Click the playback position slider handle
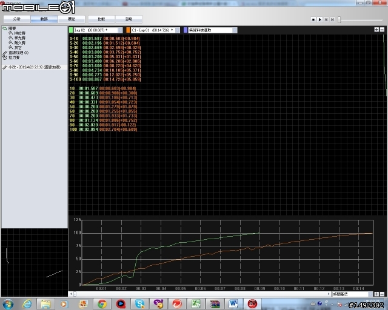Screen dimensions: 388x310 (x=339, y=19)
